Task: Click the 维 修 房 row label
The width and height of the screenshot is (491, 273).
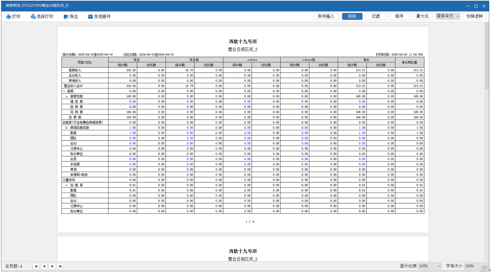Action: [x=77, y=102]
